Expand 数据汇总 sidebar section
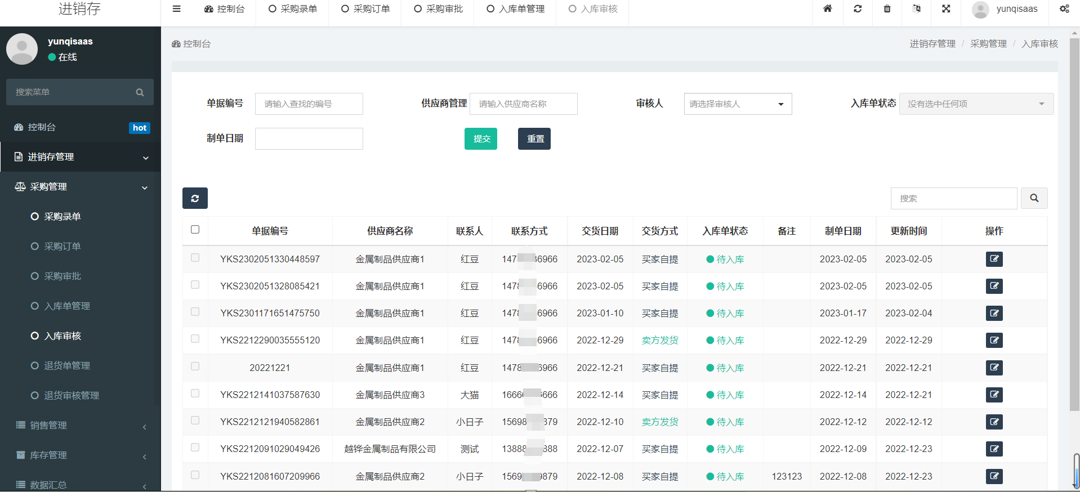 coord(81,484)
